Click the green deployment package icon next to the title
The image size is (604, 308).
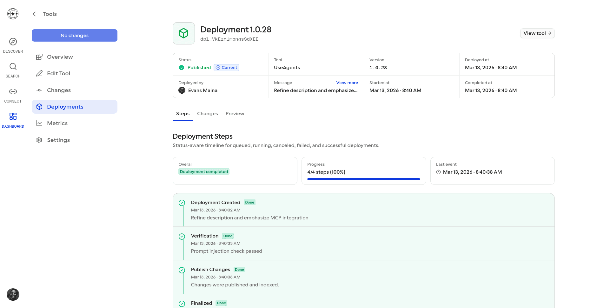(x=183, y=33)
